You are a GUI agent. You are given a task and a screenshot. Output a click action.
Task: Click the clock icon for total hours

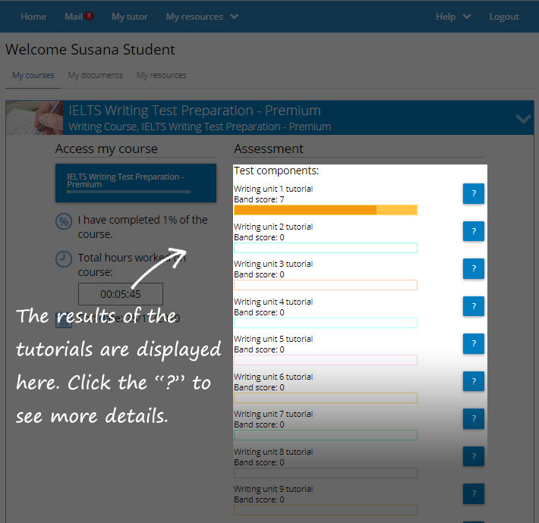[64, 259]
